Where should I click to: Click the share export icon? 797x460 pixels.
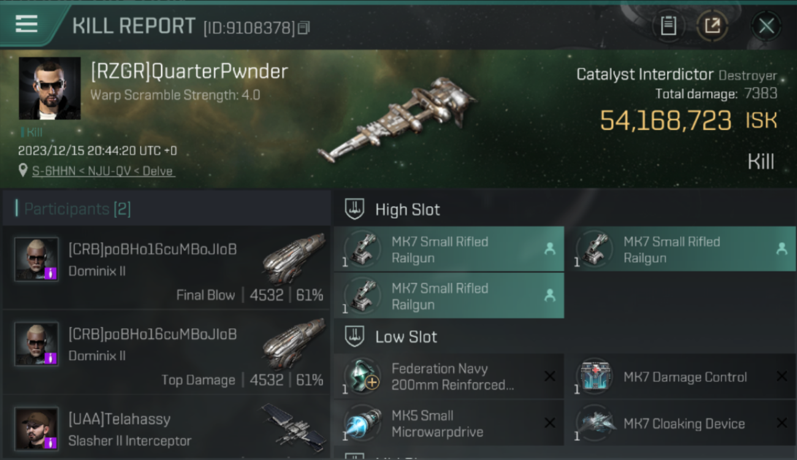pyautogui.click(x=712, y=26)
